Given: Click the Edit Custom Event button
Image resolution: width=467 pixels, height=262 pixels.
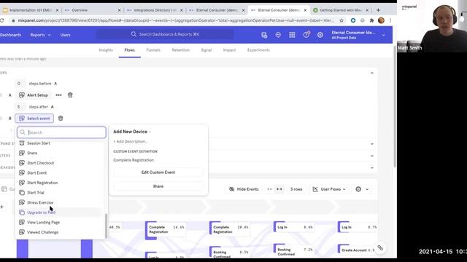Looking at the screenshot, I should tap(158, 172).
